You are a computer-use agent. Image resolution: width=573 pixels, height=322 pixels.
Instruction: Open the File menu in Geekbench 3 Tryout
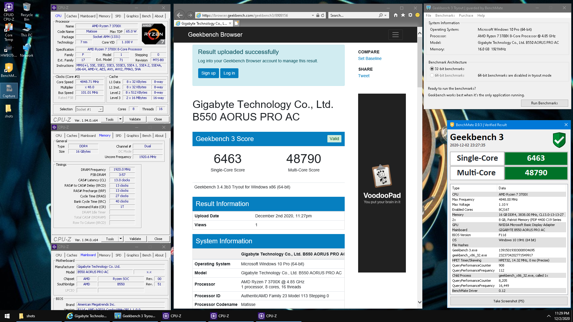[429, 16]
